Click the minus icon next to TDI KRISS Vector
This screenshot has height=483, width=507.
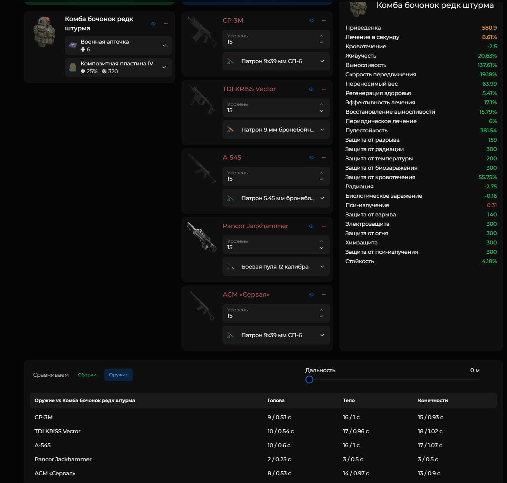tap(323, 89)
